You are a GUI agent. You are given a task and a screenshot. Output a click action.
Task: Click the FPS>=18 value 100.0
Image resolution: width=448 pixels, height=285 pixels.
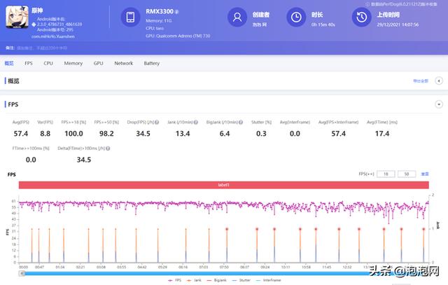pyautogui.click(x=73, y=134)
